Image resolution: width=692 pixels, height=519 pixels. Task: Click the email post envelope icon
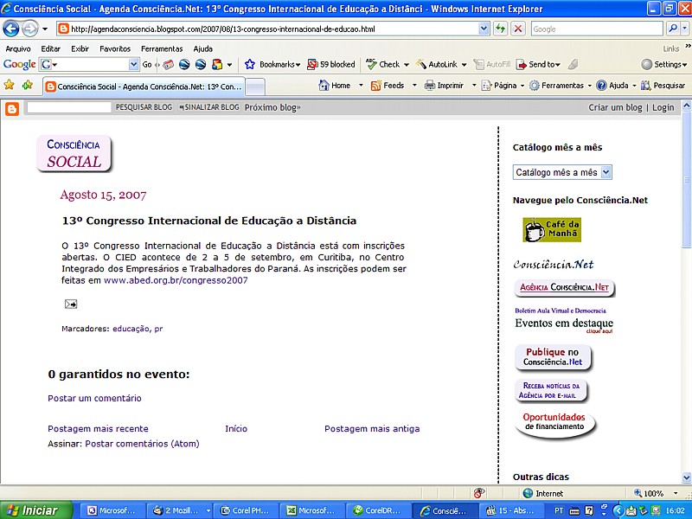pyautogui.click(x=71, y=304)
